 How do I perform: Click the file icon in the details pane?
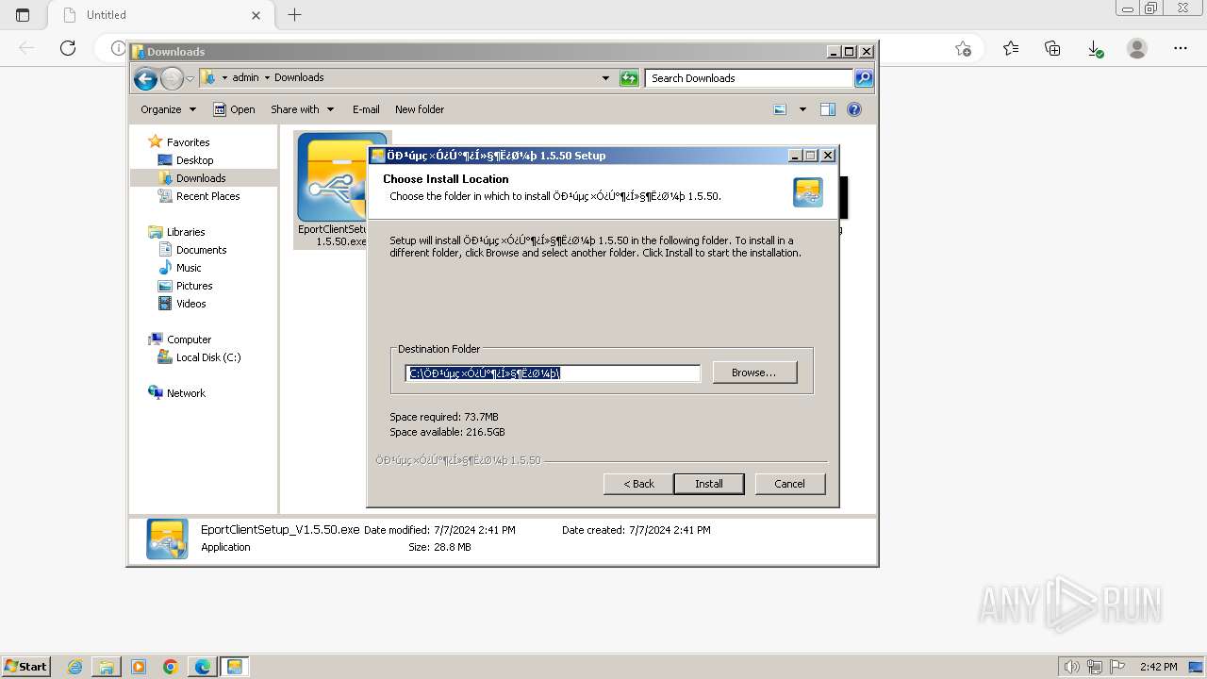point(167,538)
